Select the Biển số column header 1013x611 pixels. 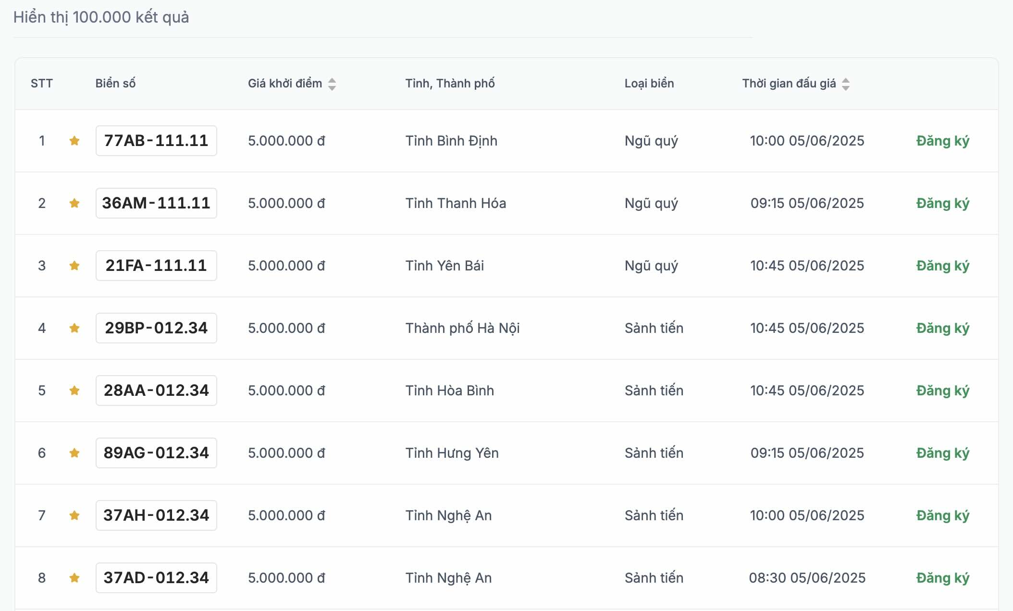pos(115,84)
